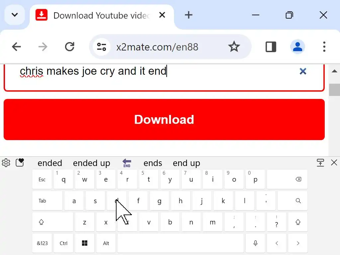
Task: Click the page scrollbar thumb
Action: click(x=334, y=90)
